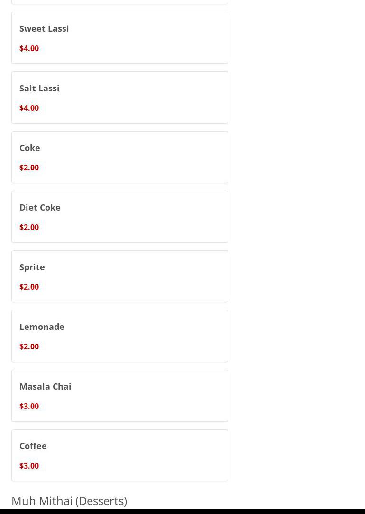Click the $3.00 price under Masala Chai
This screenshot has width=365, height=514.
29,406
